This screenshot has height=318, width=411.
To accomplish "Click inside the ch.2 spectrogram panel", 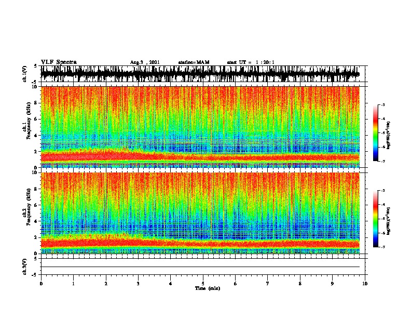I will click(x=200, y=213).
